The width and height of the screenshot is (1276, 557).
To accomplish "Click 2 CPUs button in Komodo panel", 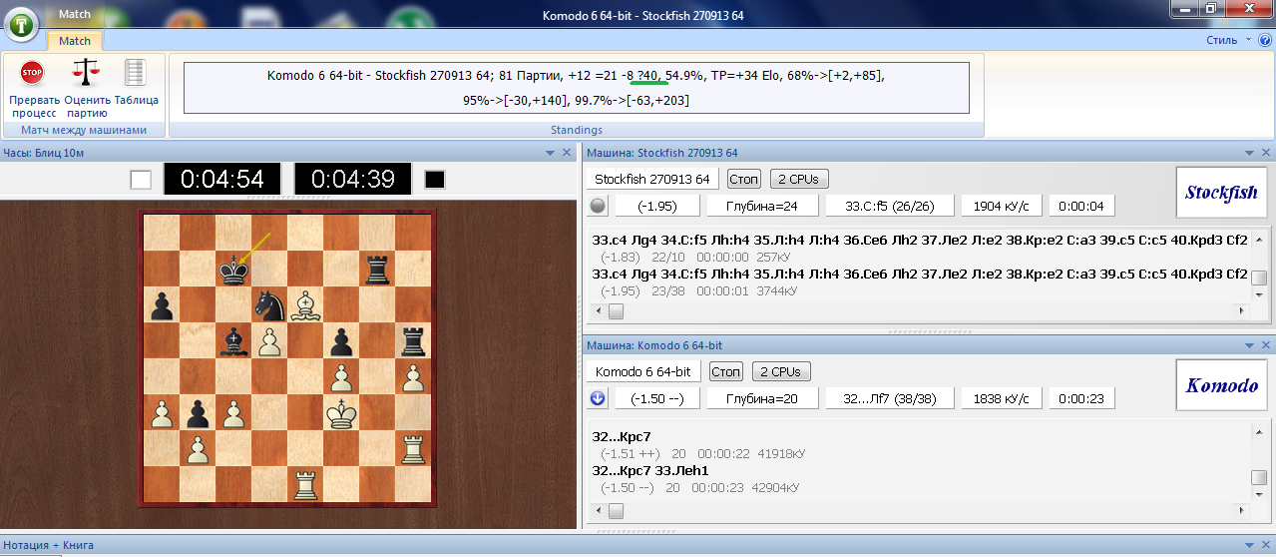I will [781, 371].
